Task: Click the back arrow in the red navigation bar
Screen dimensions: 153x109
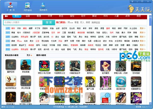Action: coord(6,16)
